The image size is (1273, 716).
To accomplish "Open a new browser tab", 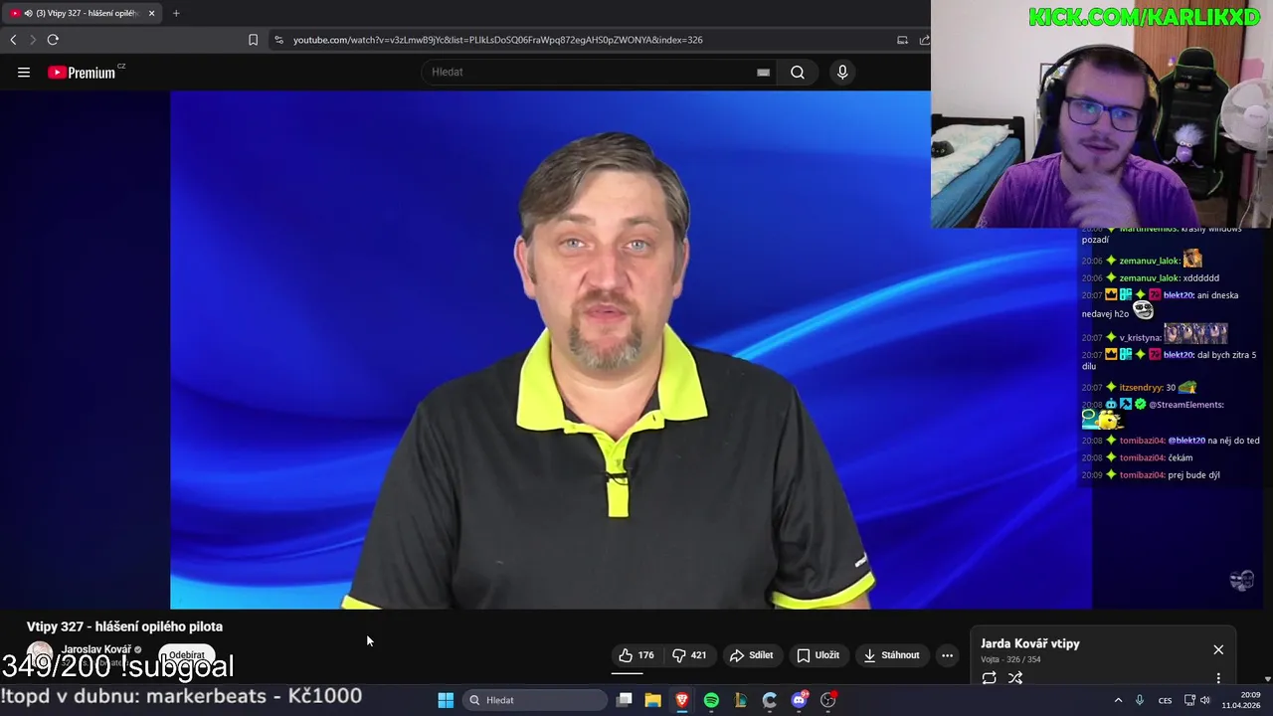I will [176, 13].
